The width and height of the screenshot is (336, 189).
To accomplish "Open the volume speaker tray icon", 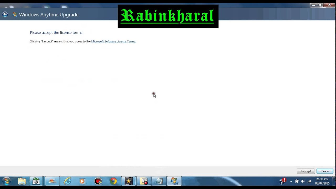I will 303,181.
